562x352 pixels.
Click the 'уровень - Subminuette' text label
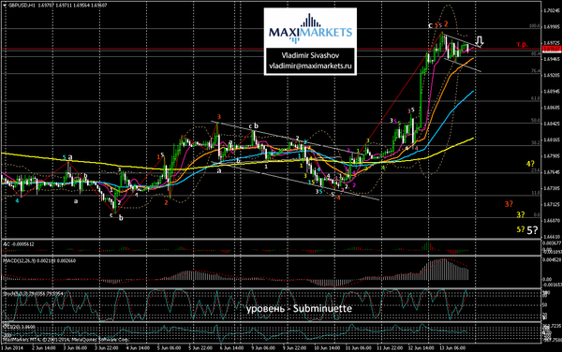tap(299, 309)
